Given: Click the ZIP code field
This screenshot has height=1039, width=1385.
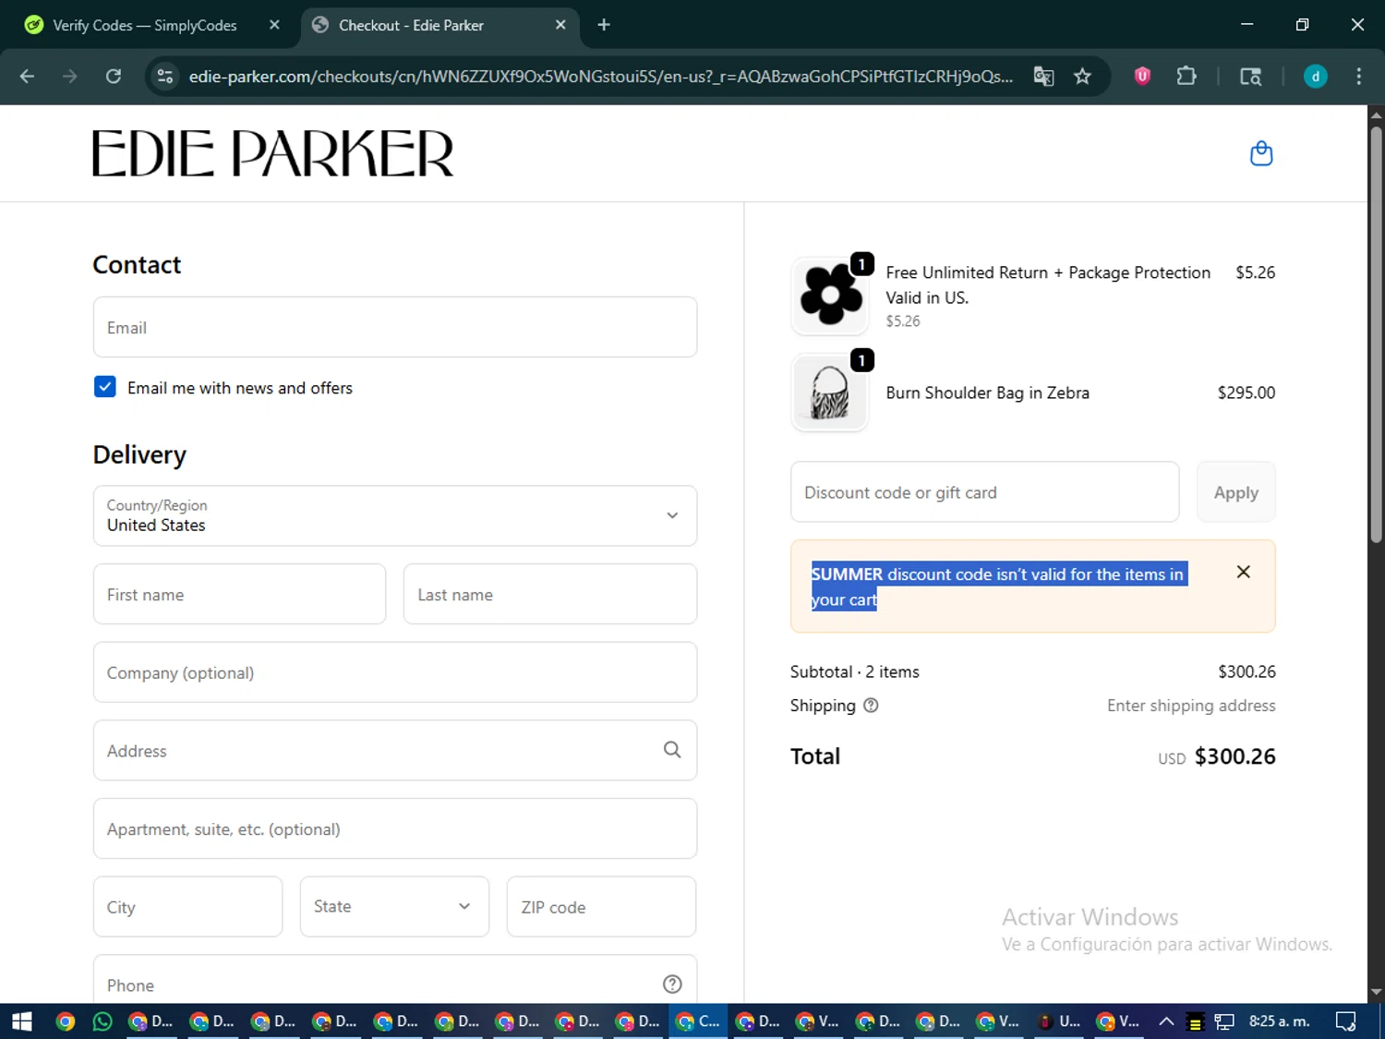Looking at the screenshot, I should point(601,906).
